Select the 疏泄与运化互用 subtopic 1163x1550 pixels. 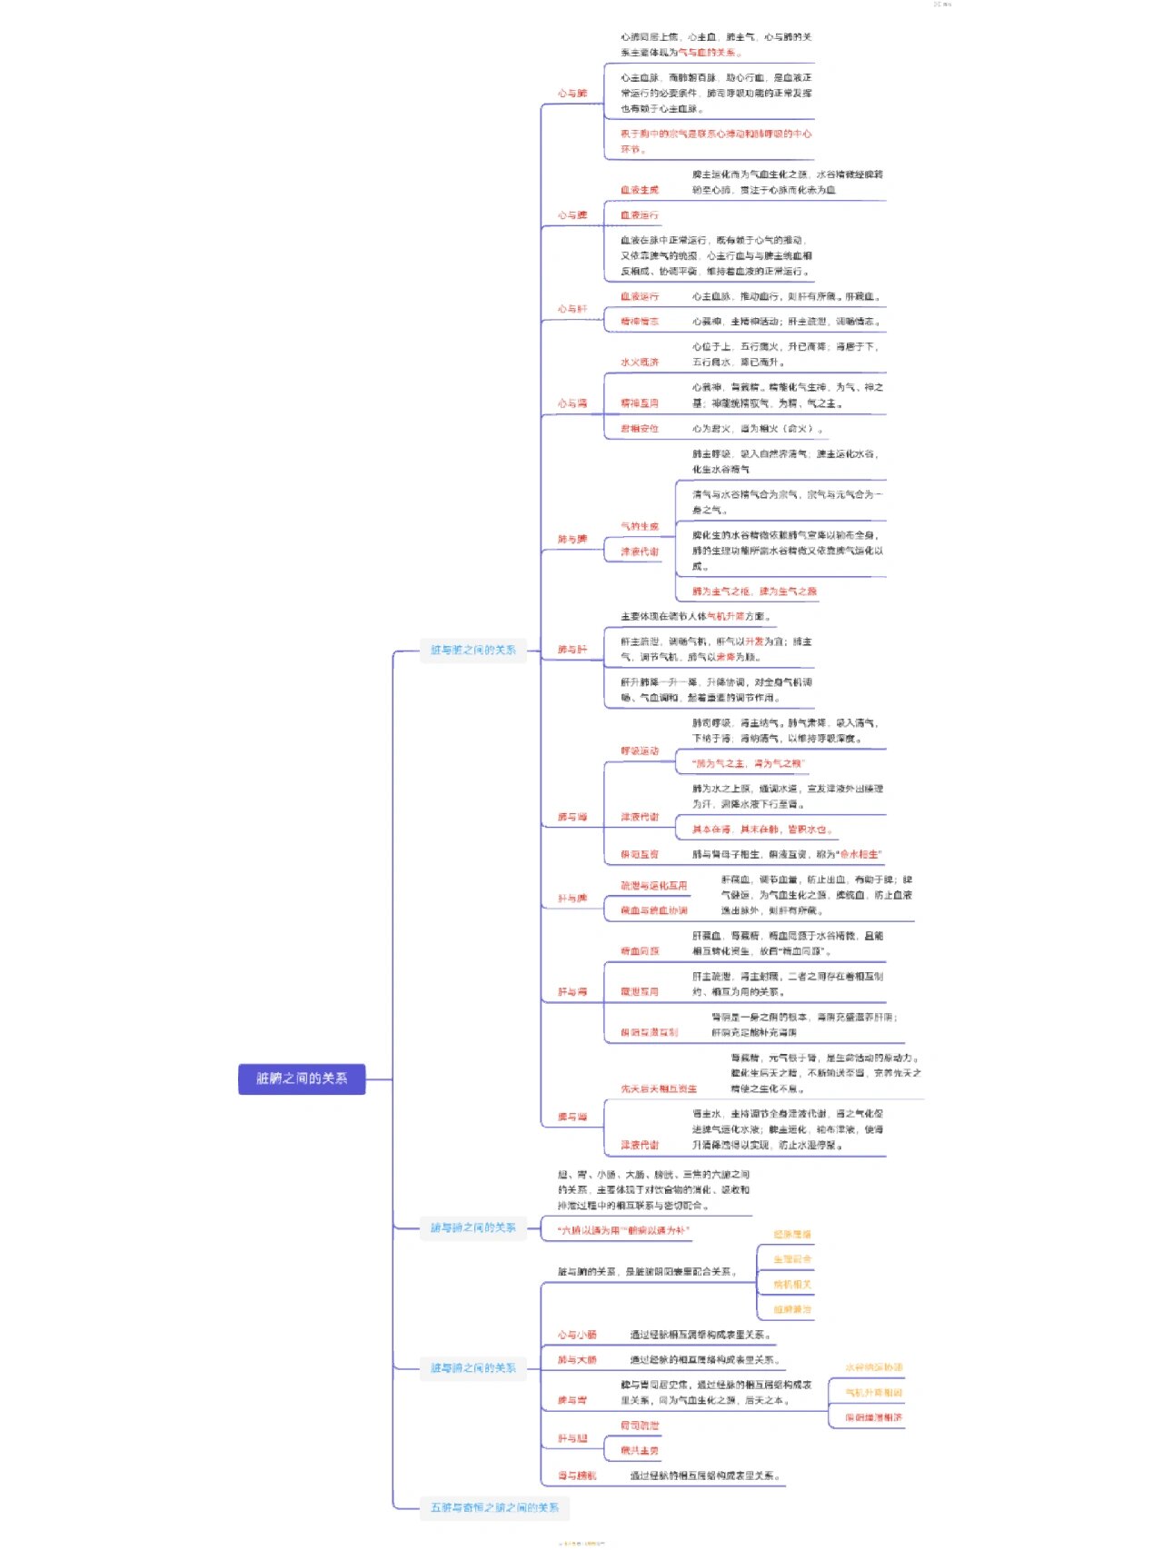point(654,886)
